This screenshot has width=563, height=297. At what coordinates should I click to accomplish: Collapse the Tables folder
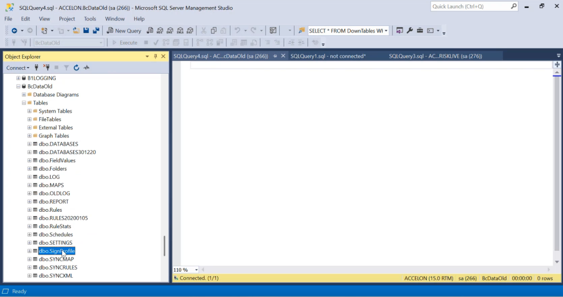[24, 103]
